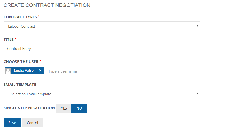Click the Sandra Wilson name tag
Image resolution: width=238 pixels, height=130 pixels.
click(x=24, y=71)
